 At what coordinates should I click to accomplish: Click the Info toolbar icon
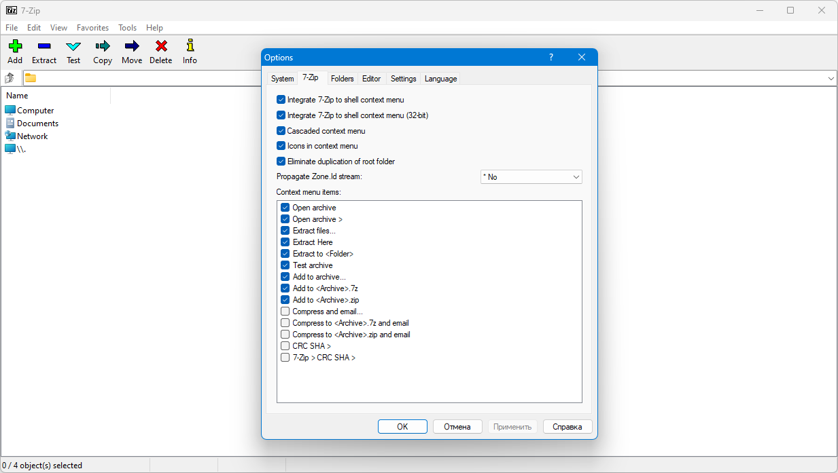tap(190, 46)
